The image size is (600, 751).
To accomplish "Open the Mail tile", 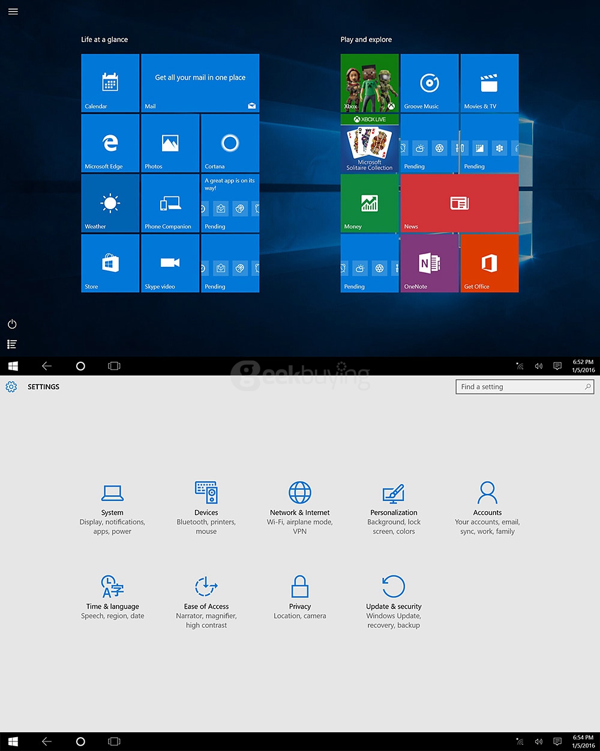I will 200,83.
